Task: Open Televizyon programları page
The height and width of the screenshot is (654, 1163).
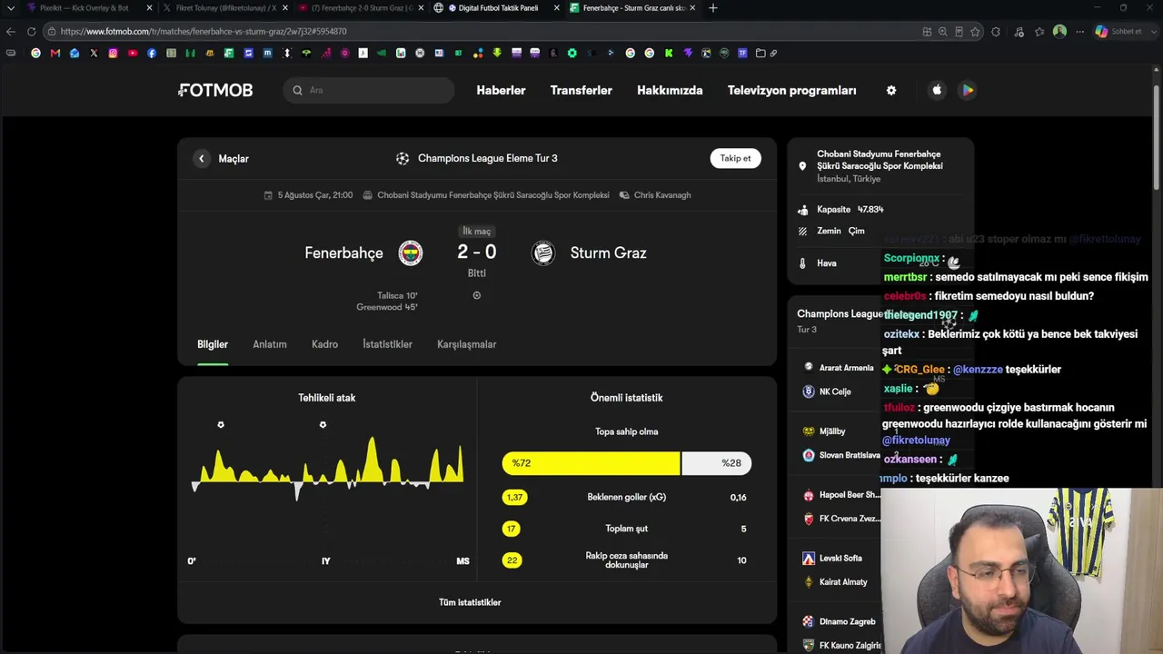Action: (791, 90)
